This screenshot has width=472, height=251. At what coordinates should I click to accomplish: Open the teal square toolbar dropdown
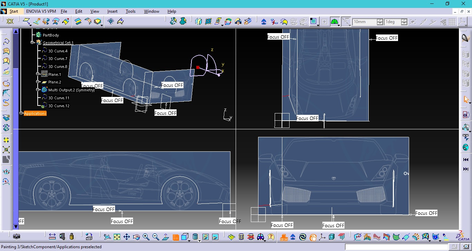click(x=318, y=25)
